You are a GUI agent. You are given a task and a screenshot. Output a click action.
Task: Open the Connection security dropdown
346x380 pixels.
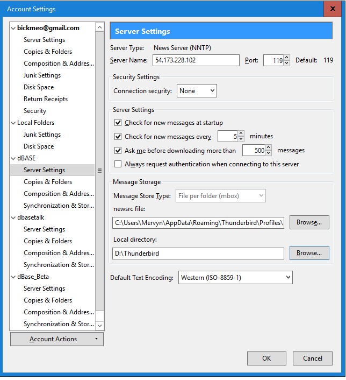pos(197,91)
